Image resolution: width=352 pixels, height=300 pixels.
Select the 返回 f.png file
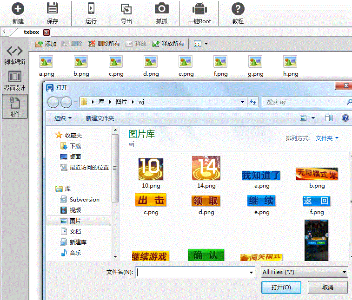317,205
